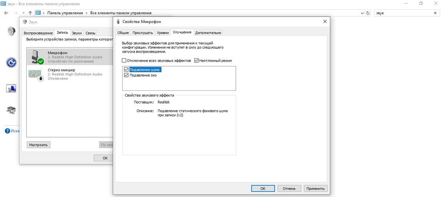444x197 pixels.
Task: Open the speaker sound icon in left pane
Action: point(12,31)
